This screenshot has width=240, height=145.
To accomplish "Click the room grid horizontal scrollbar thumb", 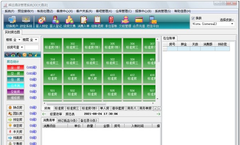I will click(76, 103).
